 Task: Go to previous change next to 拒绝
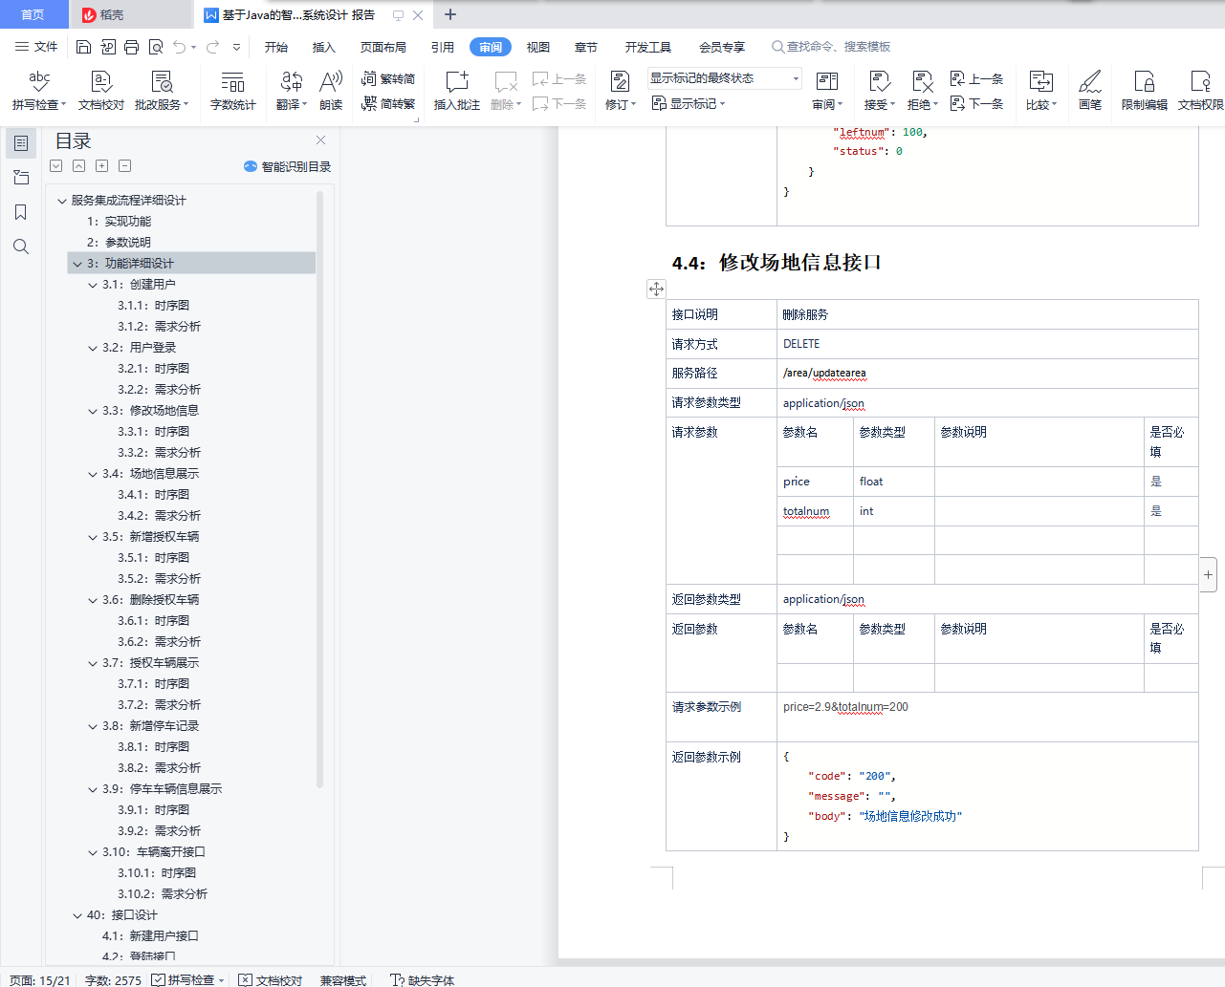click(976, 78)
